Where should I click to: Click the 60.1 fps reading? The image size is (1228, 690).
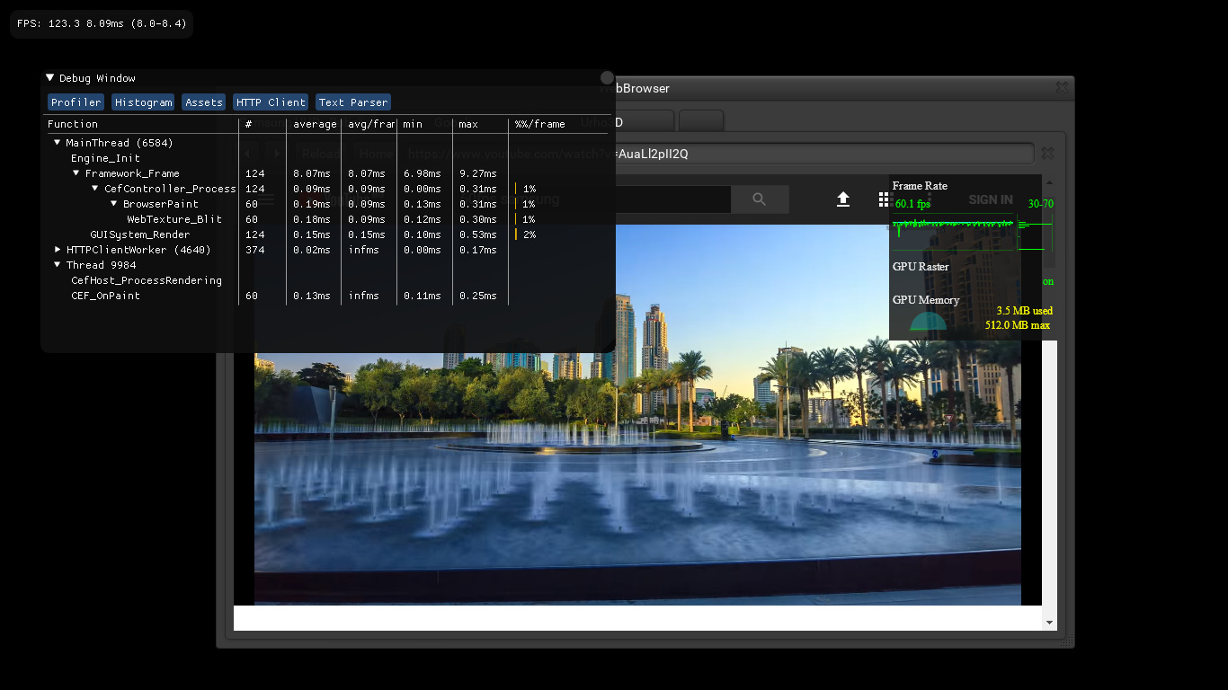(x=912, y=204)
